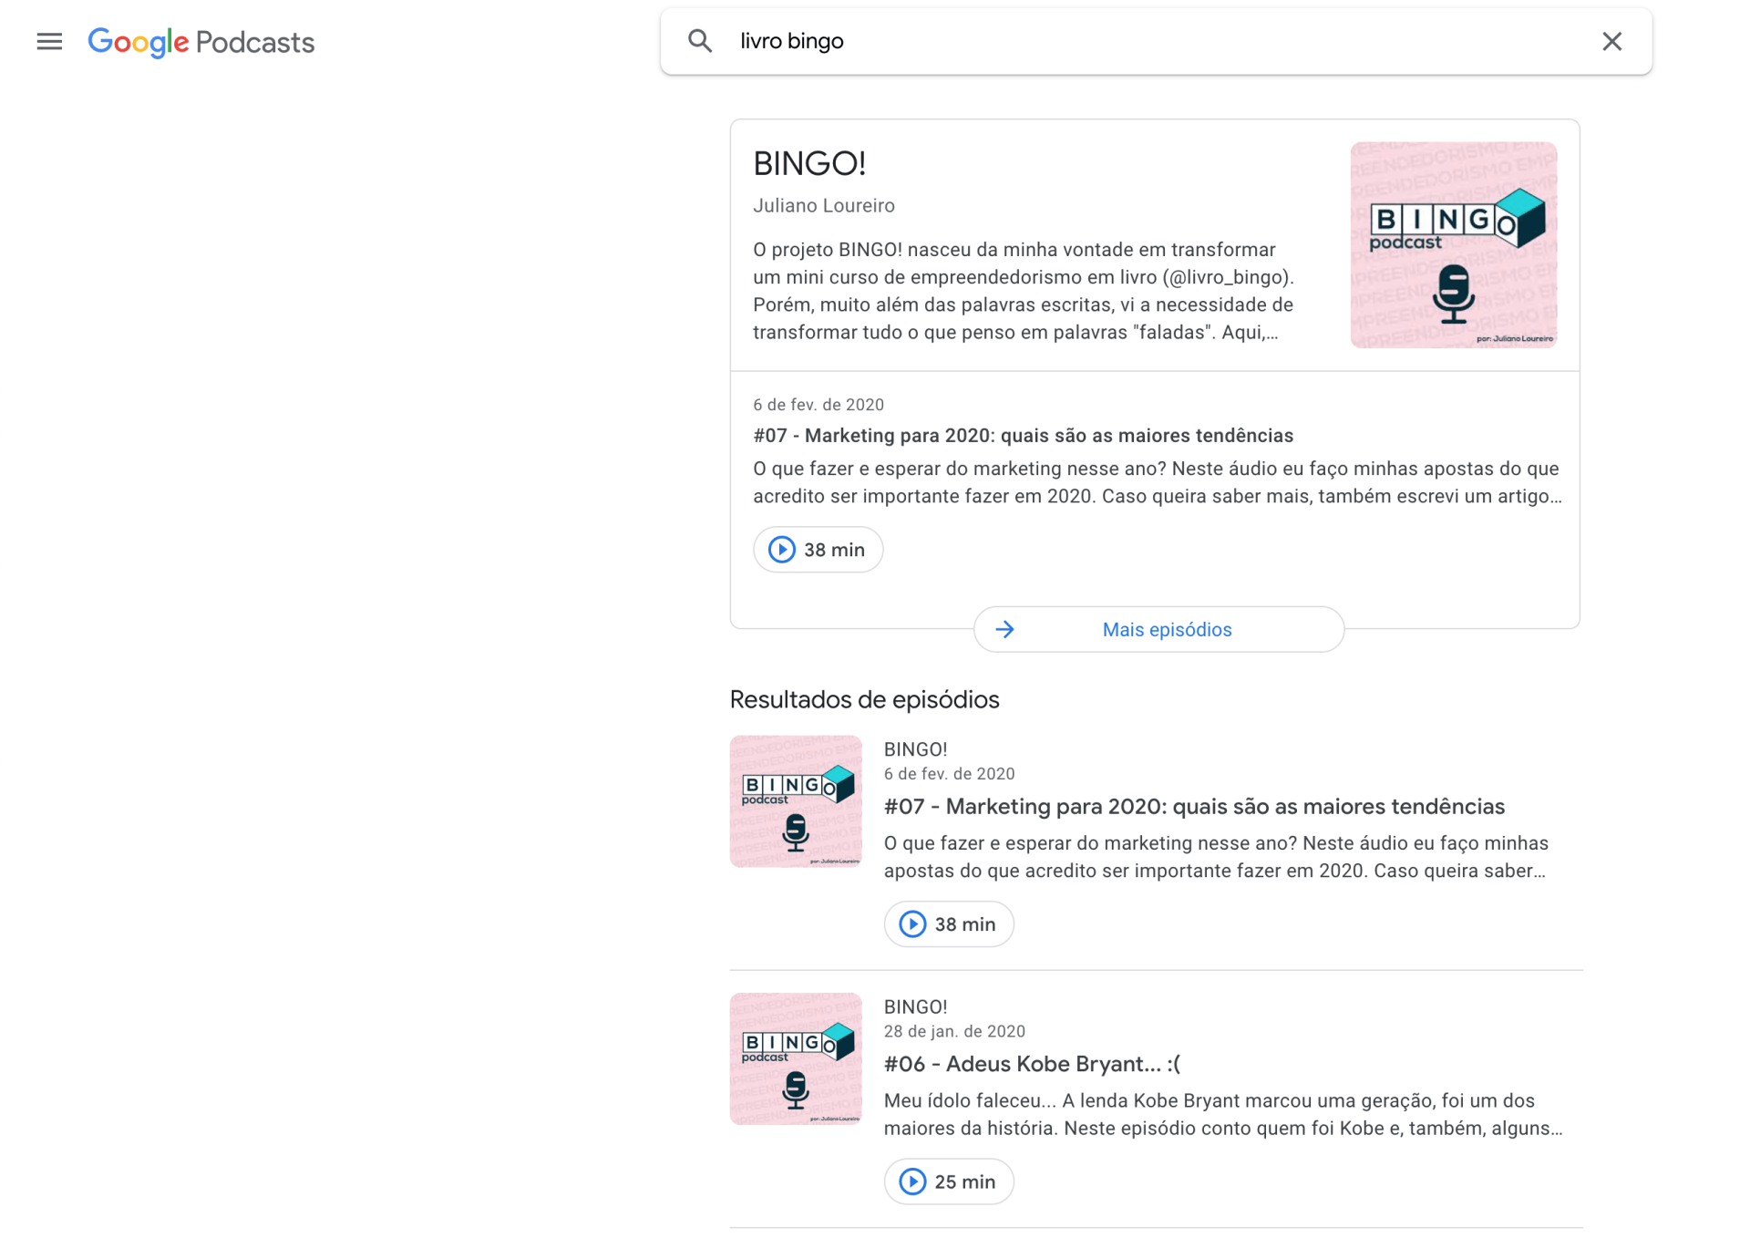Viewport: 1750px width, 1238px height.
Task: Open #06 Adeus Kobe Bryant thumbnail
Action: (796, 1058)
